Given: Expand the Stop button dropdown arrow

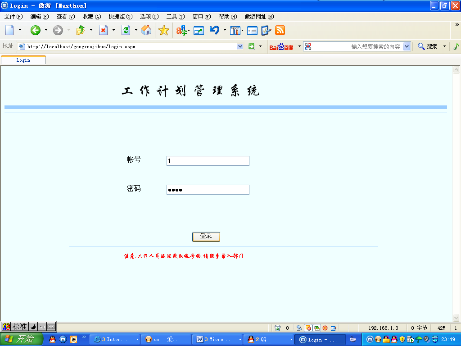Looking at the screenshot, I should (x=114, y=30).
